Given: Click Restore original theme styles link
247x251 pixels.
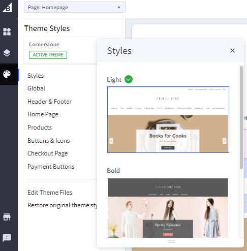Looking at the screenshot, I should tap(62, 205).
